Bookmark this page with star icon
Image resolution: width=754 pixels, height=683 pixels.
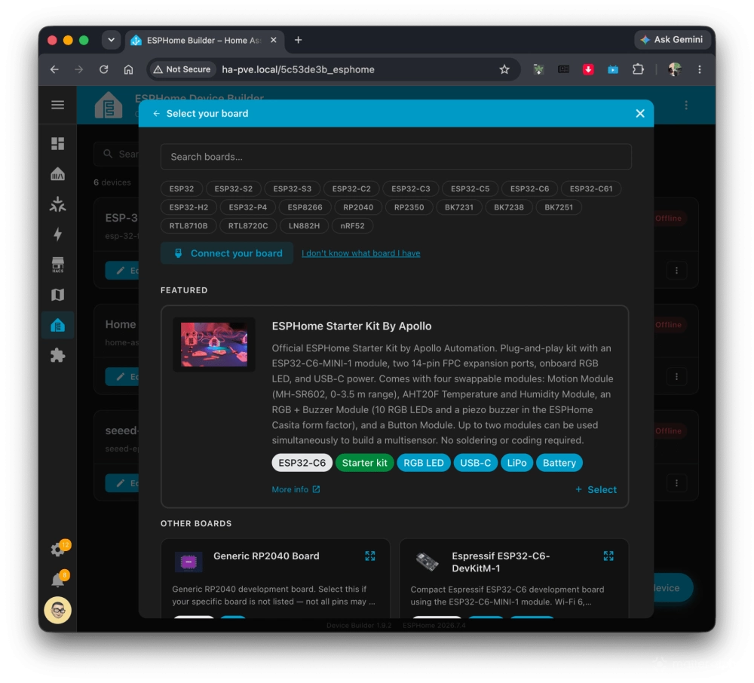click(504, 69)
